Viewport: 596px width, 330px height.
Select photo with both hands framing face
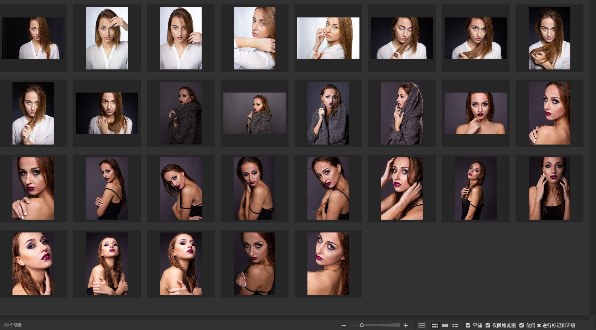[x=549, y=188]
